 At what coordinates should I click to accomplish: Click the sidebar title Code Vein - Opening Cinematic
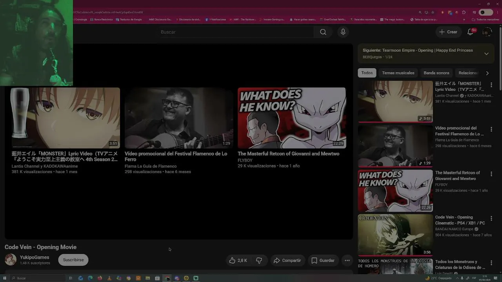click(460, 220)
